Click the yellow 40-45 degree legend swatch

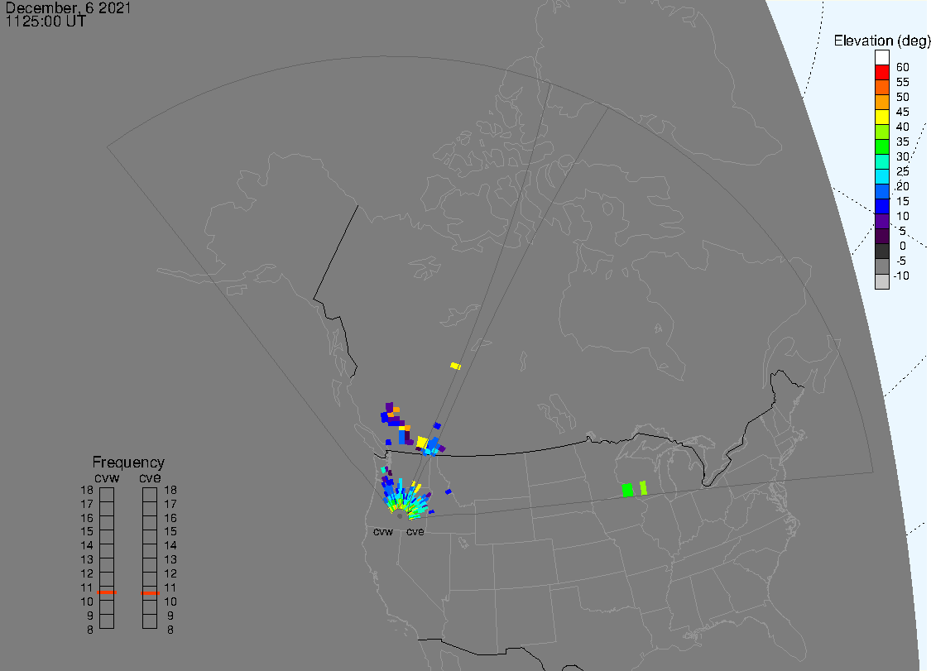click(x=881, y=117)
